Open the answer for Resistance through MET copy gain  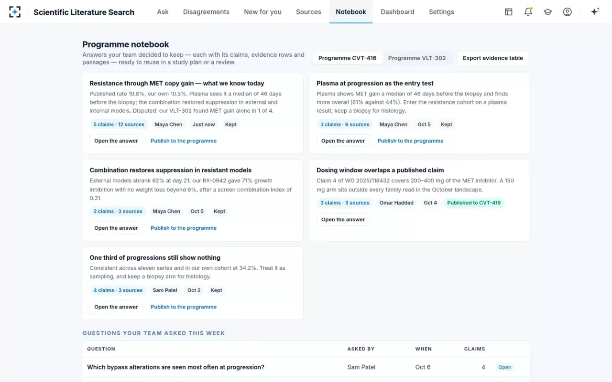pyautogui.click(x=116, y=141)
